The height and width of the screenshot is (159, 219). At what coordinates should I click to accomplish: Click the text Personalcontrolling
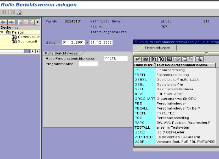(x=173, y=118)
